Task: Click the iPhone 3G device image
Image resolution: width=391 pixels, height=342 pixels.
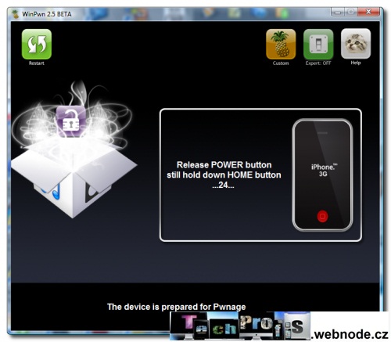Action: coord(322,175)
